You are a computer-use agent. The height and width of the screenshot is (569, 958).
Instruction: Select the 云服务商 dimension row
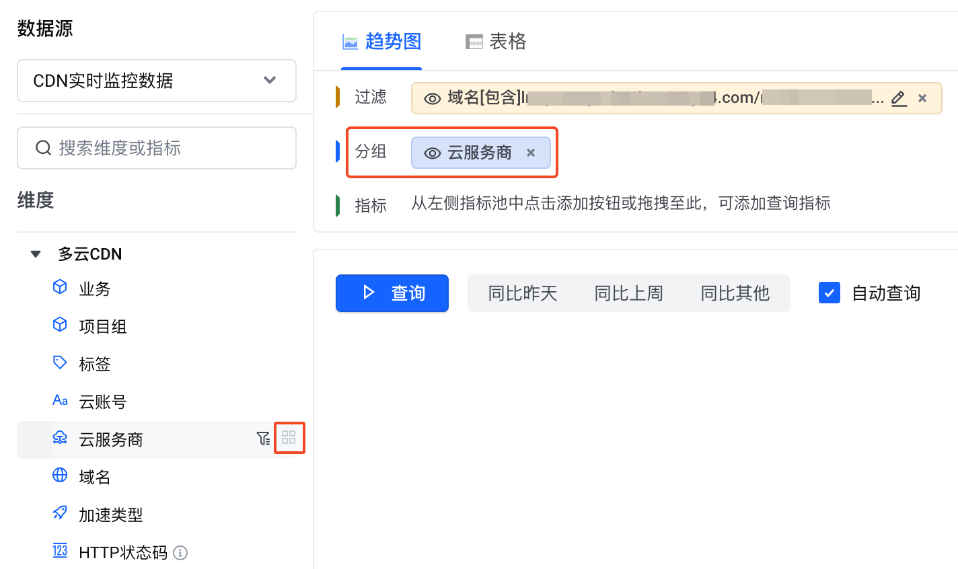[156, 440]
